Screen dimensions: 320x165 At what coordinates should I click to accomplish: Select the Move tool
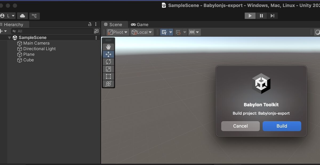(108, 54)
